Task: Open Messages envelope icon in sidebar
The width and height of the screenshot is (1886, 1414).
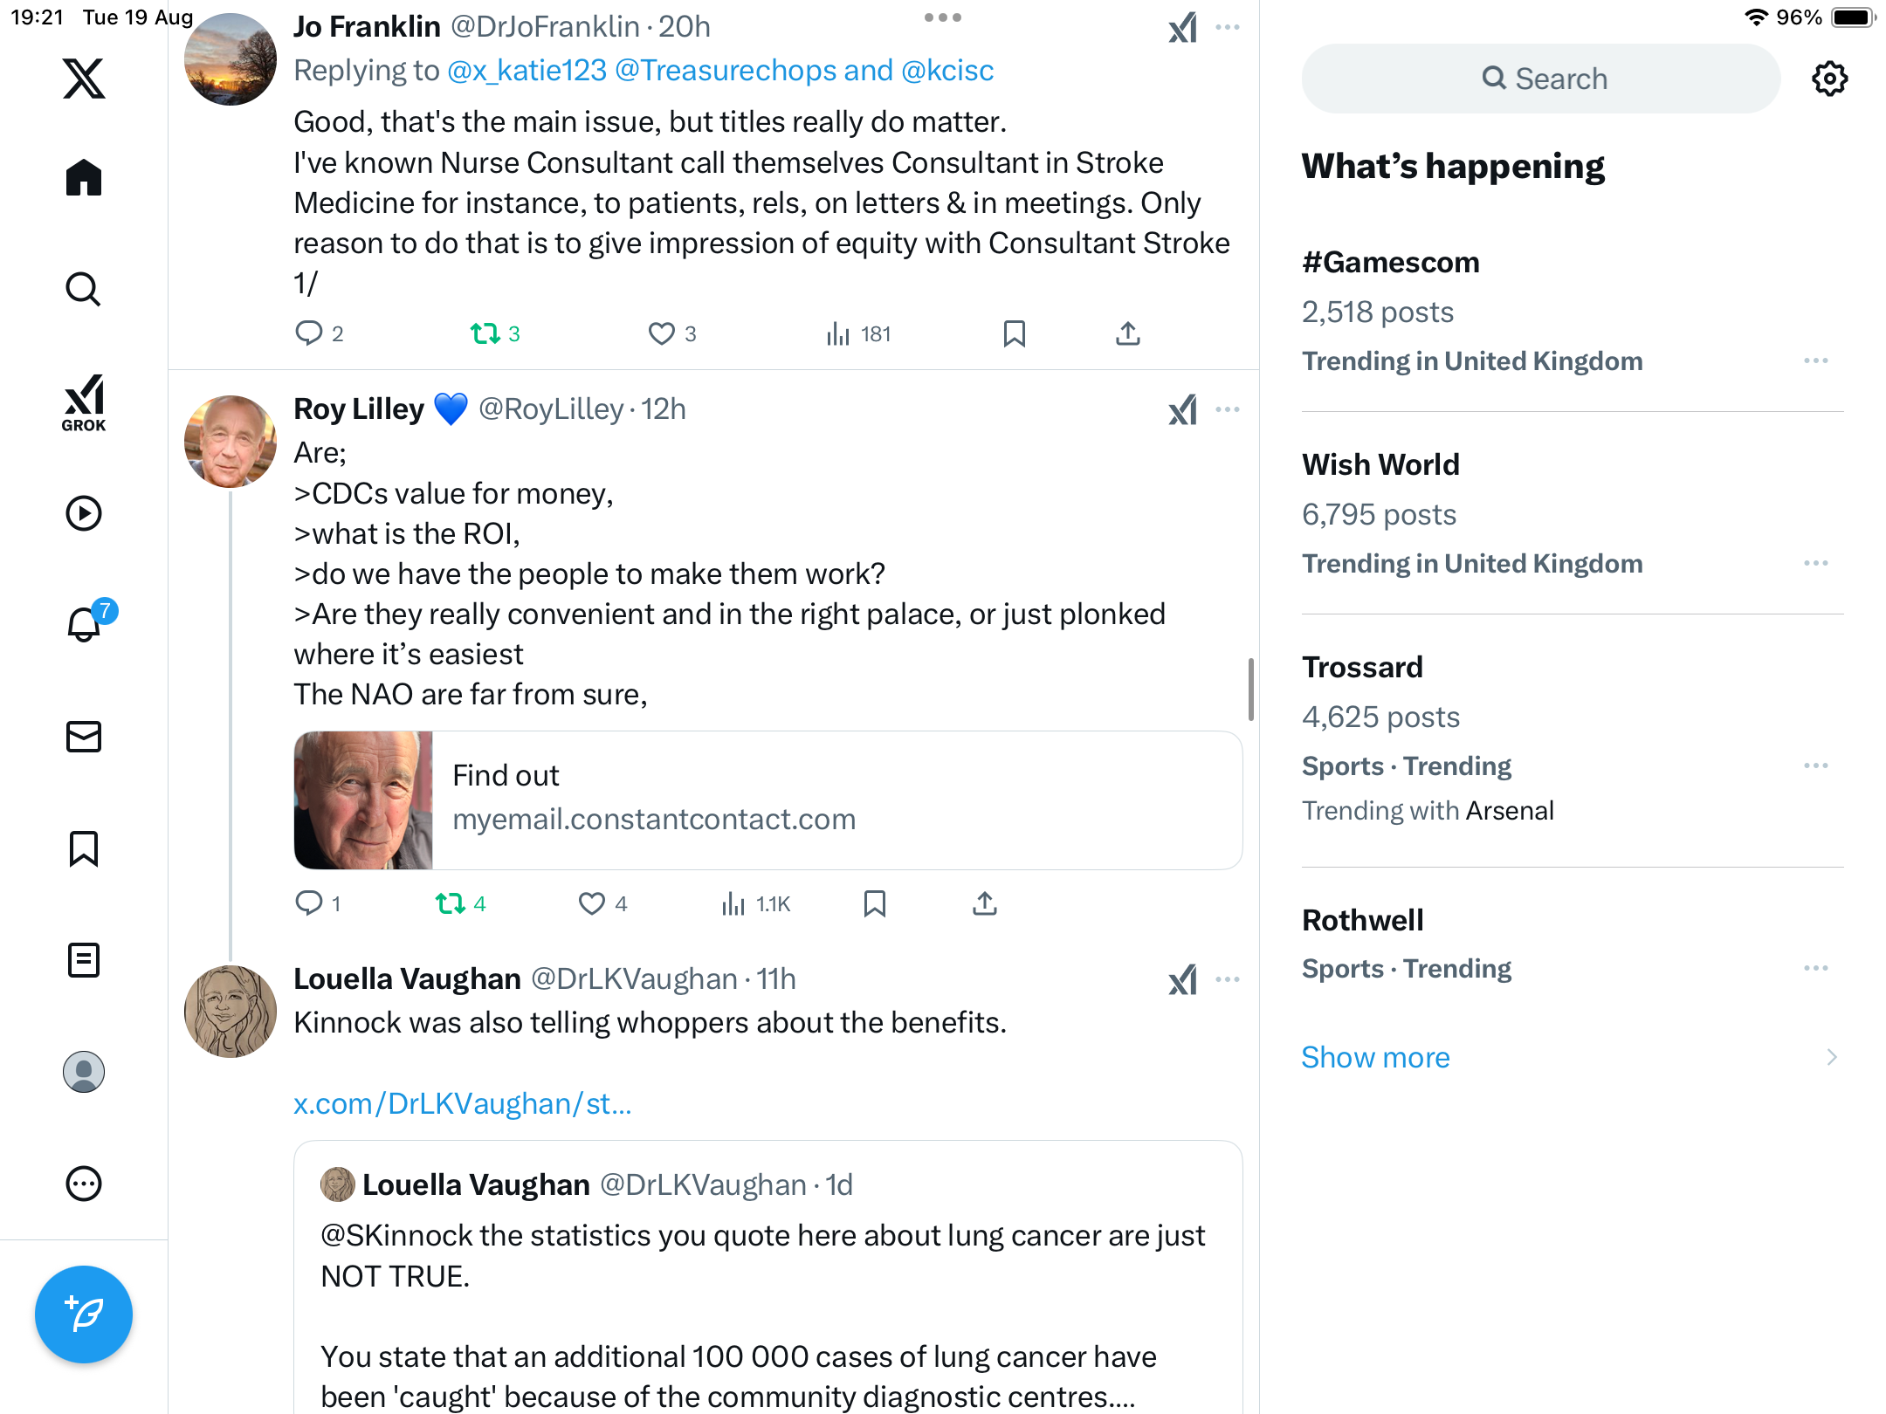Action: point(84,737)
